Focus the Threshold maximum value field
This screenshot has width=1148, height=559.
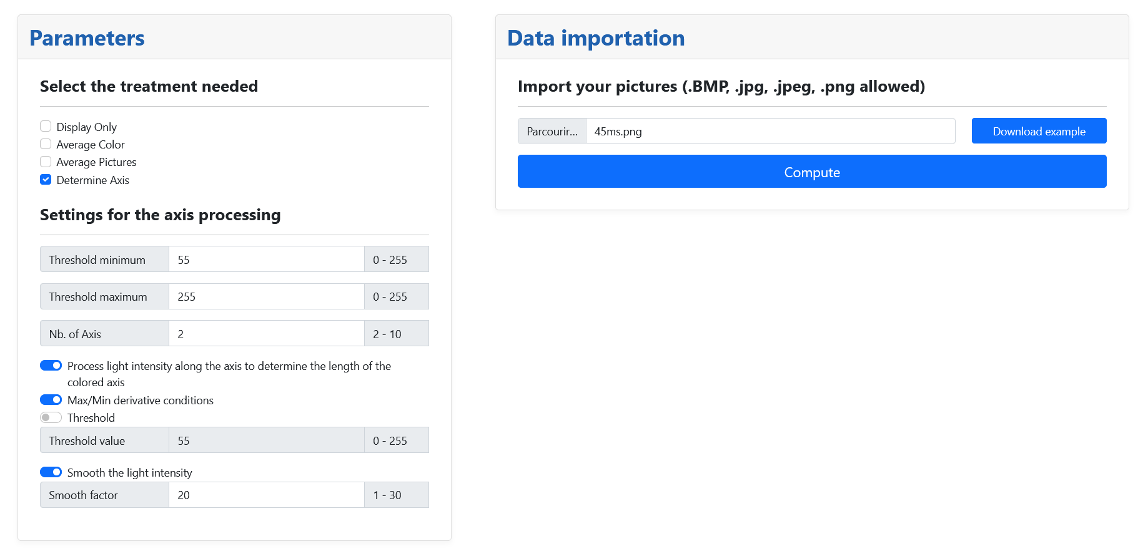pos(267,296)
